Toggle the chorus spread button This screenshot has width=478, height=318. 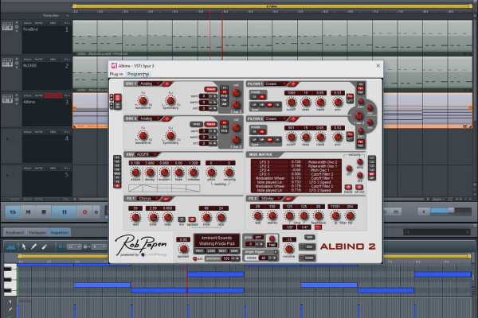[x=192, y=219]
